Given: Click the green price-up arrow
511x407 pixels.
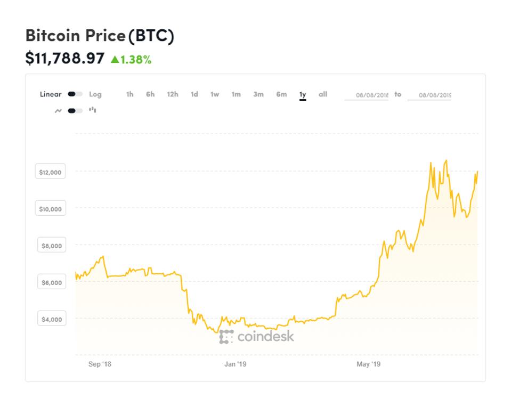Looking at the screenshot, I should click(114, 60).
